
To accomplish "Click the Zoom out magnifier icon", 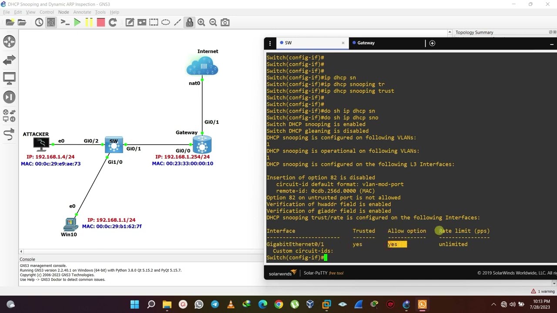I will 213,22.
